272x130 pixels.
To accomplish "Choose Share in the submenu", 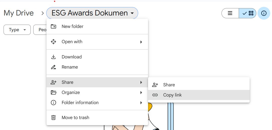I will (169, 85).
